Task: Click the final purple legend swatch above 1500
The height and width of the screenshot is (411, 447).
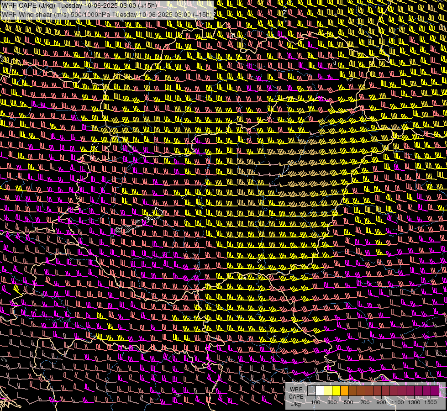Action: (435, 391)
